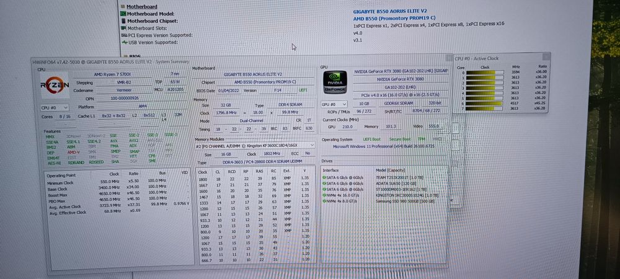Click the DDR4-3603 / PC4-28800 module type field
The height and width of the screenshot is (279, 620).
[x=262, y=162]
